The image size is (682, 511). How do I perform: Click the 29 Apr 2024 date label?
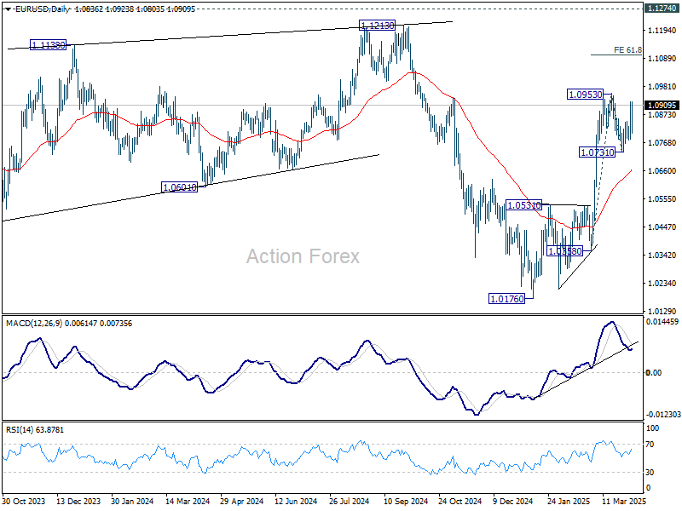tap(242, 501)
